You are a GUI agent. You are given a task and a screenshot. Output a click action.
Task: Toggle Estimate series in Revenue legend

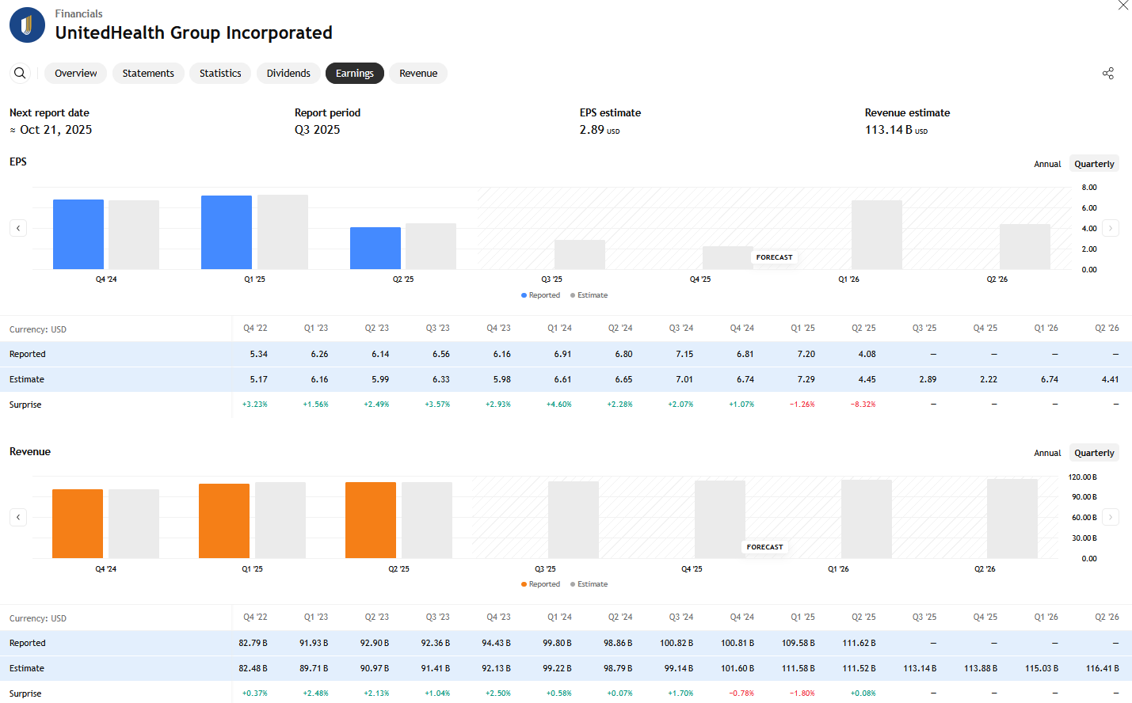[589, 584]
